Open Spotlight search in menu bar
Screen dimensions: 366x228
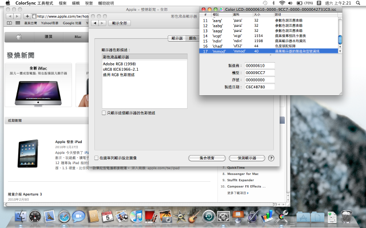tap(358, 3)
